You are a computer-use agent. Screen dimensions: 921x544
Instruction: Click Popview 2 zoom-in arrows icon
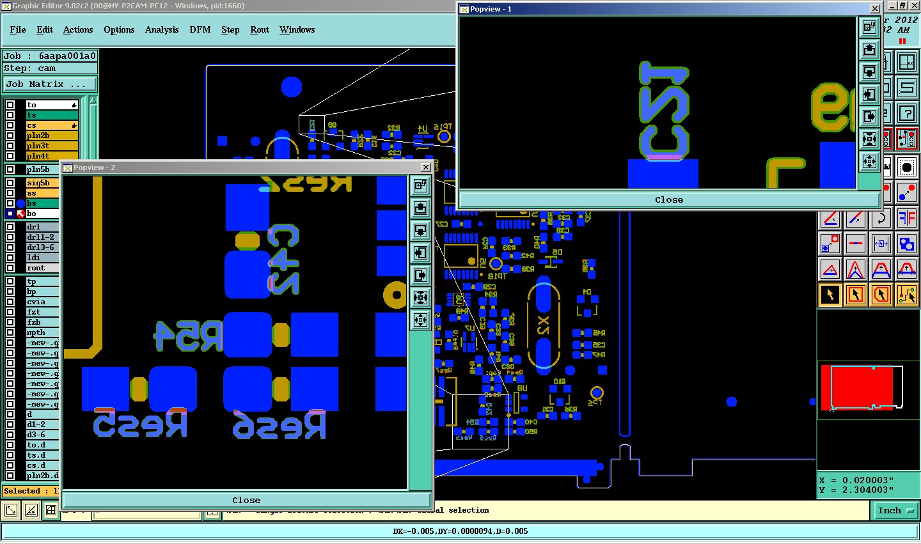pyautogui.click(x=420, y=297)
